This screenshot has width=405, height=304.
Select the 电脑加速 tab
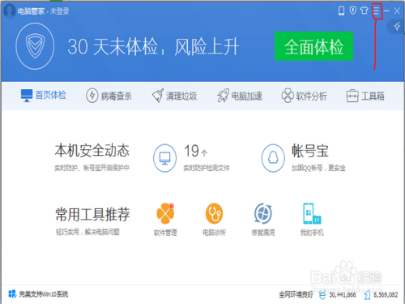240,96
